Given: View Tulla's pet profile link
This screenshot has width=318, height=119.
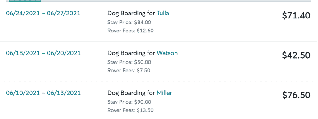Looking at the screenshot, I should (x=163, y=13).
